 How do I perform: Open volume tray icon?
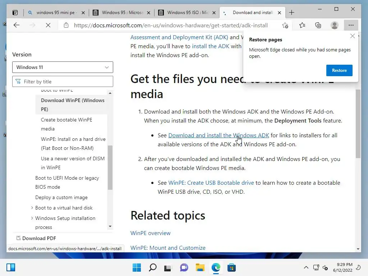pyautogui.click(x=325, y=267)
